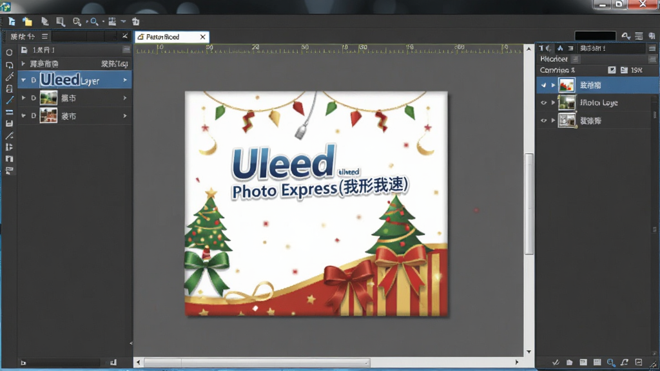Open right arrow of second left-panel layer
660x371 pixels.
coord(125,98)
